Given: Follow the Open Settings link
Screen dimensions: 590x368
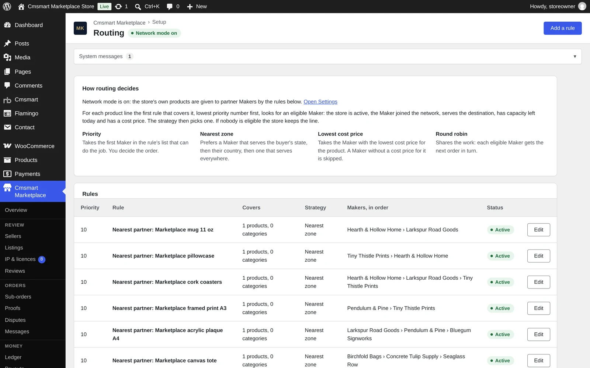Looking at the screenshot, I should pyautogui.click(x=320, y=102).
